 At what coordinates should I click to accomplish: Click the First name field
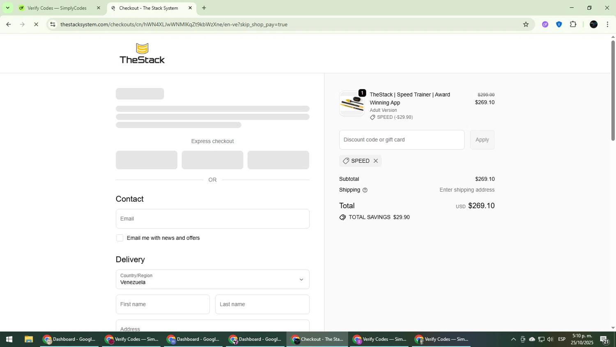[x=163, y=304]
